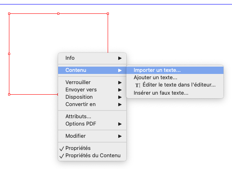This screenshot has height=169, width=232.
Task: Select Insérer un faux texte…
Action: [175, 93]
